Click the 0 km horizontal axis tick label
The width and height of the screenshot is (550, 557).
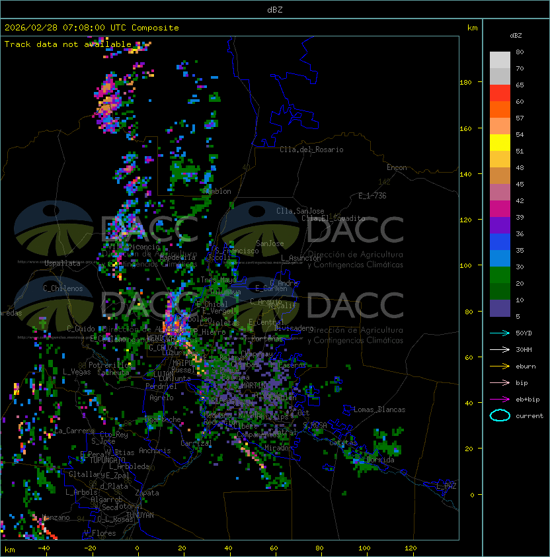click(137, 548)
